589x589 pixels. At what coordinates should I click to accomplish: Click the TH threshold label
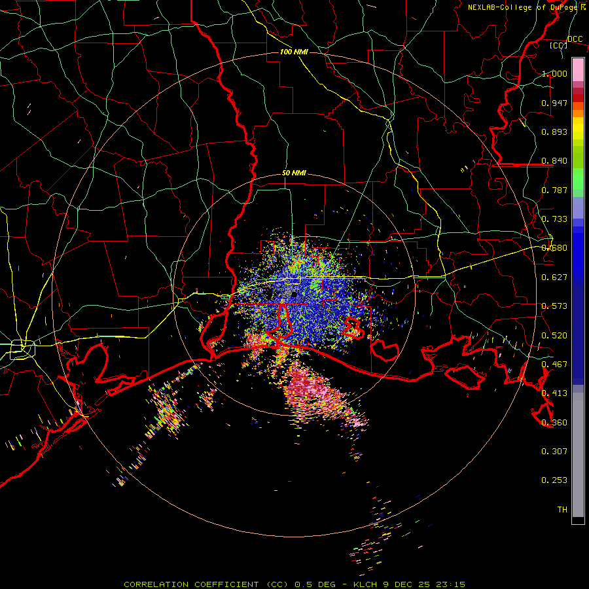point(562,510)
